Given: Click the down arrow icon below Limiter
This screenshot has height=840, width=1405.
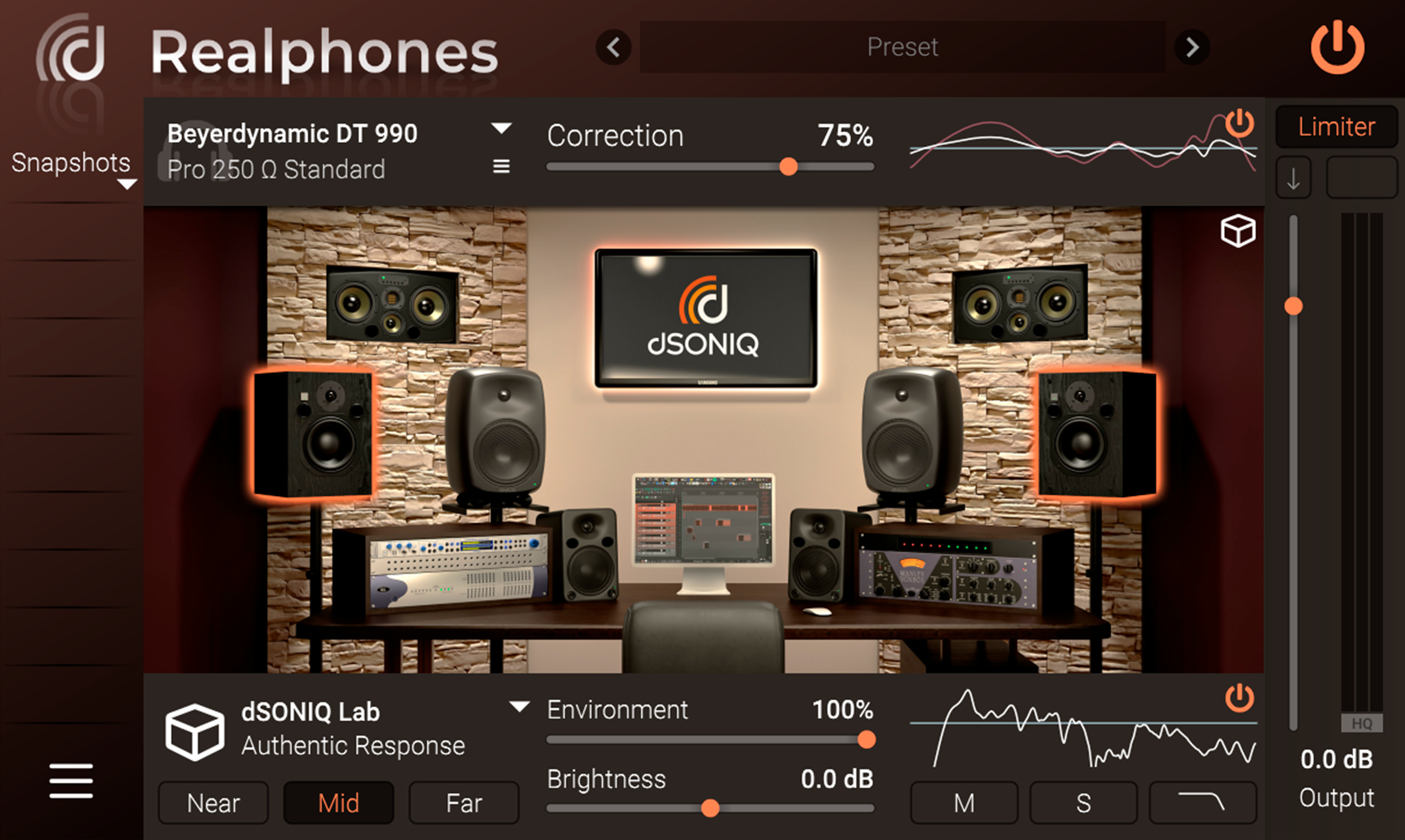Looking at the screenshot, I should (1293, 178).
